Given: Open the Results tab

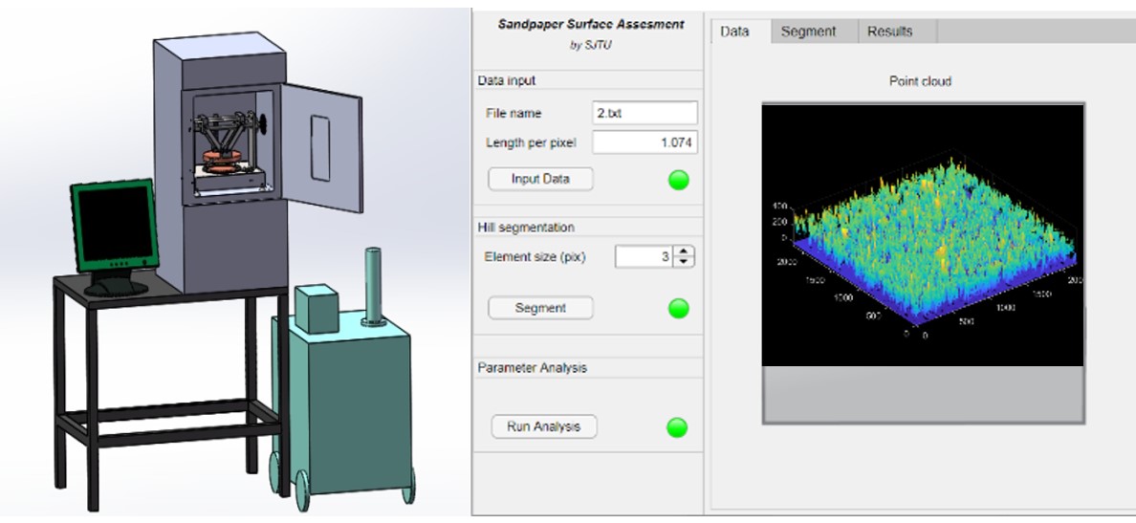Looking at the screenshot, I should click(x=889, y=32).
